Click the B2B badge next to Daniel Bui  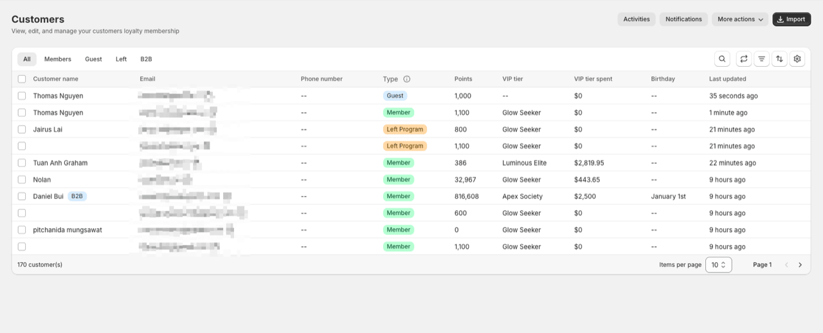[x=77, y=196]
